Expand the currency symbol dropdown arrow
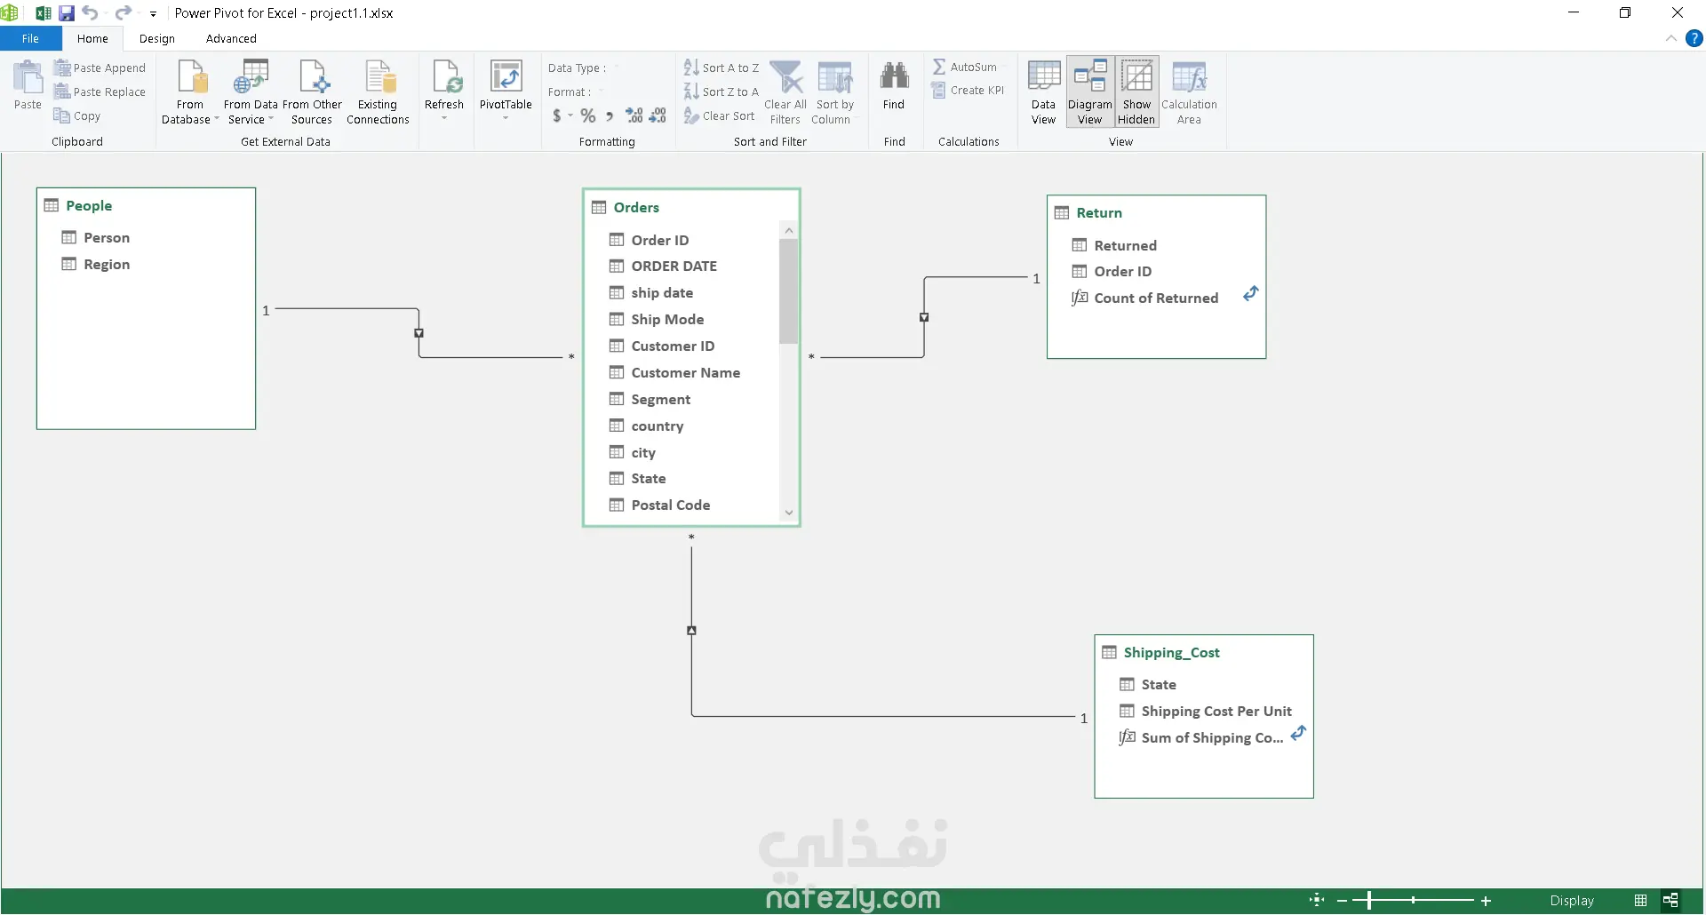 click(570, 115)
